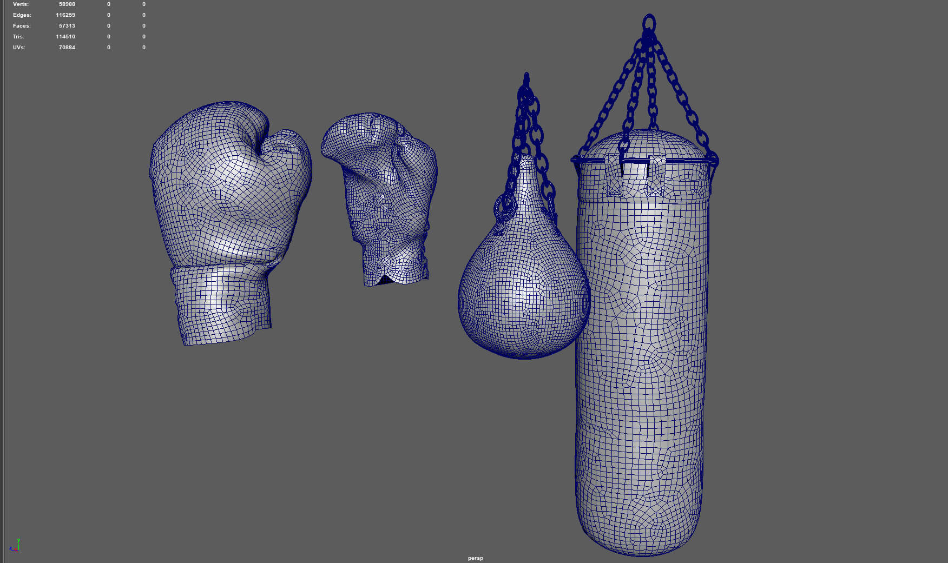Click the UVs count value 70884
948x563 pixels.
67,48
